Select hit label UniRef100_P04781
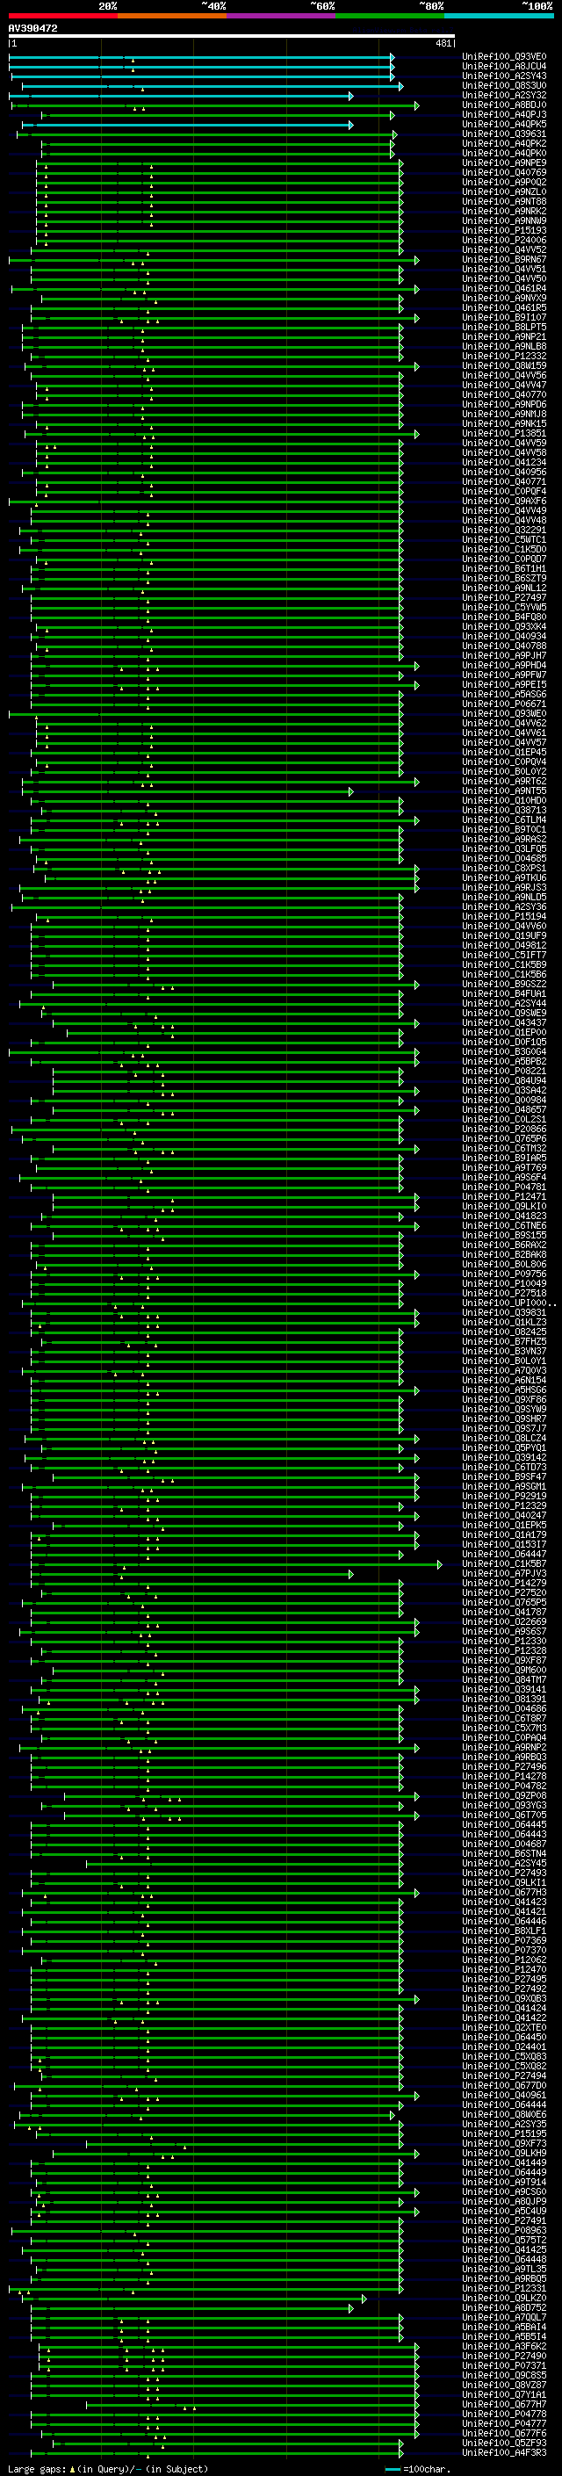Image resolution: width=562 pixels, height=2476 pixels. click(x=504, y=1187)
